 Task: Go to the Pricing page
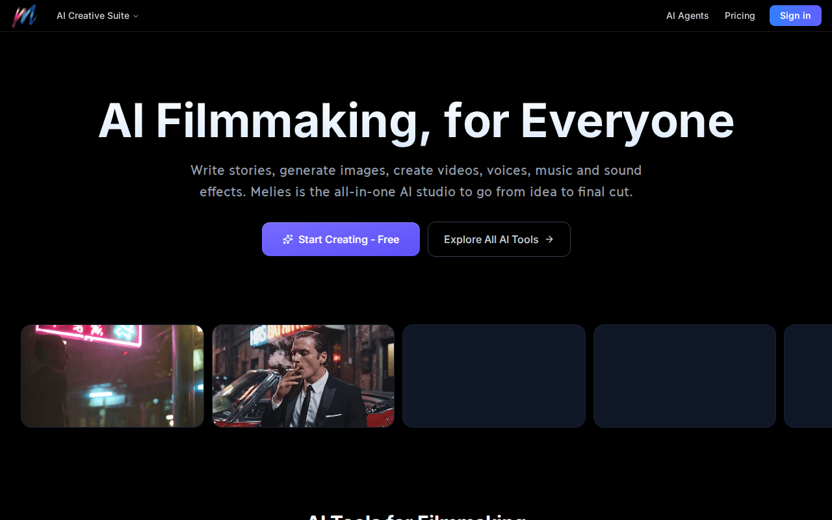(740, 16)
